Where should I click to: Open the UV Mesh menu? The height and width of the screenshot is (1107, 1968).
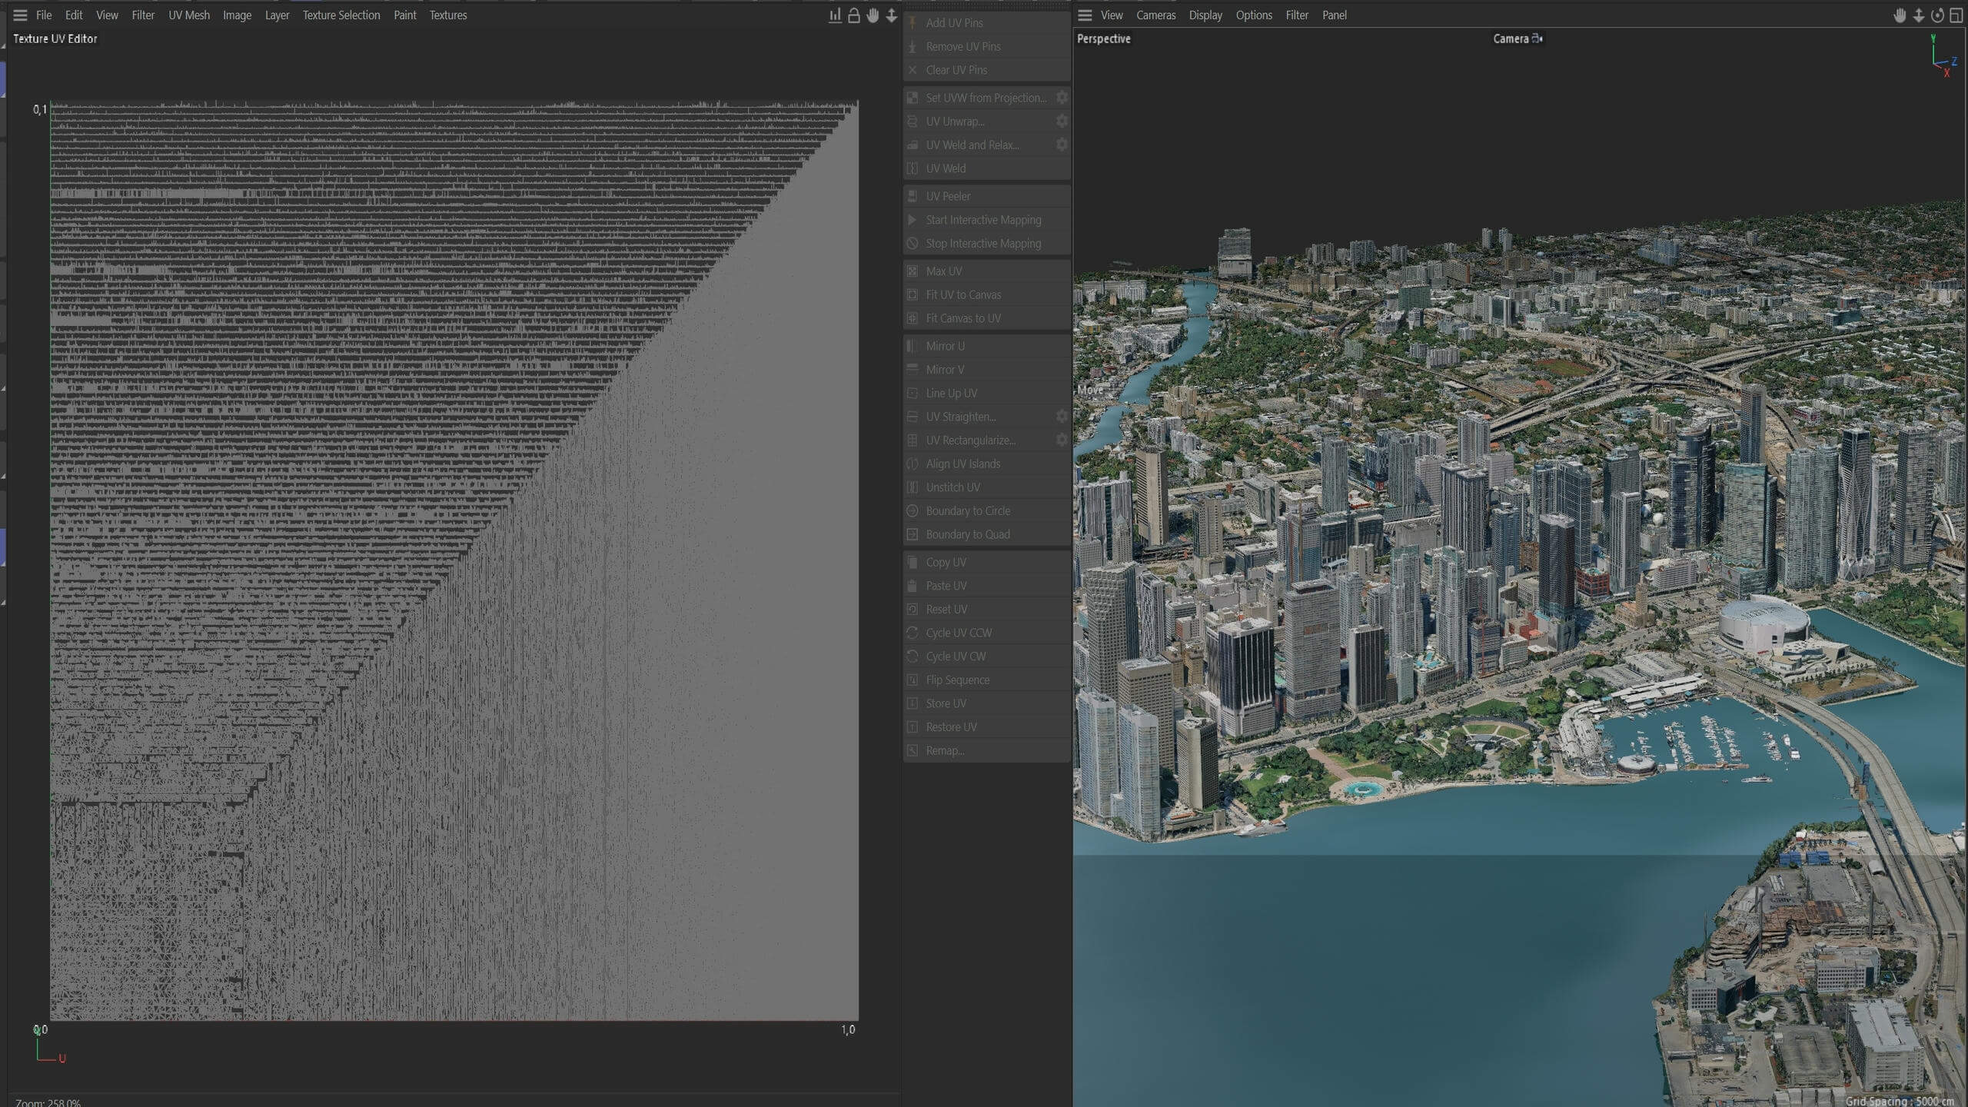(x=189, y=15)
